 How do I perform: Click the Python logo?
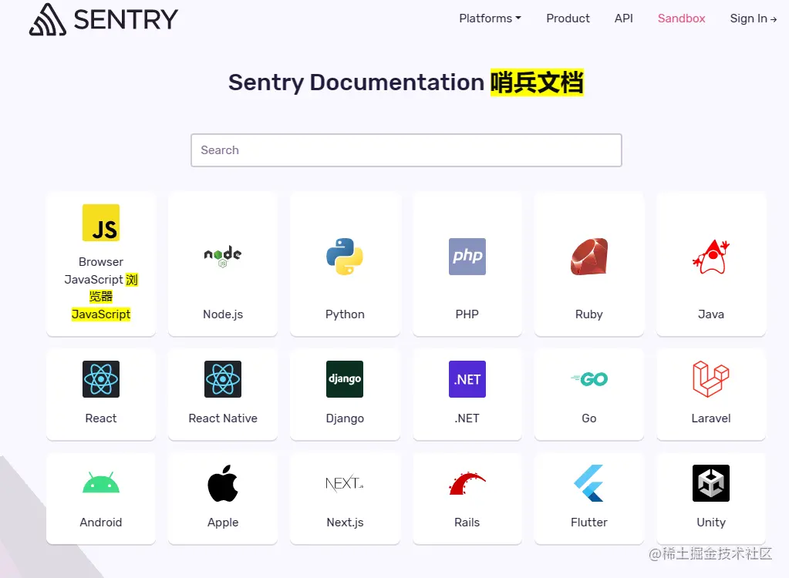(345, 255)
